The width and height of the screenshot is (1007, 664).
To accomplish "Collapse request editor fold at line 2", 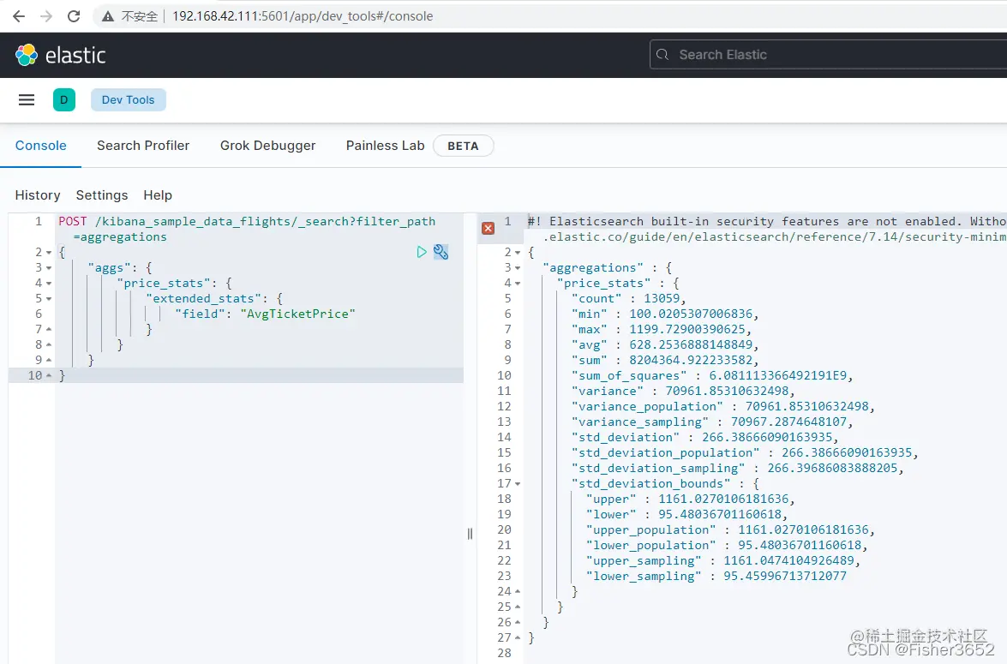I will point(49,253).
